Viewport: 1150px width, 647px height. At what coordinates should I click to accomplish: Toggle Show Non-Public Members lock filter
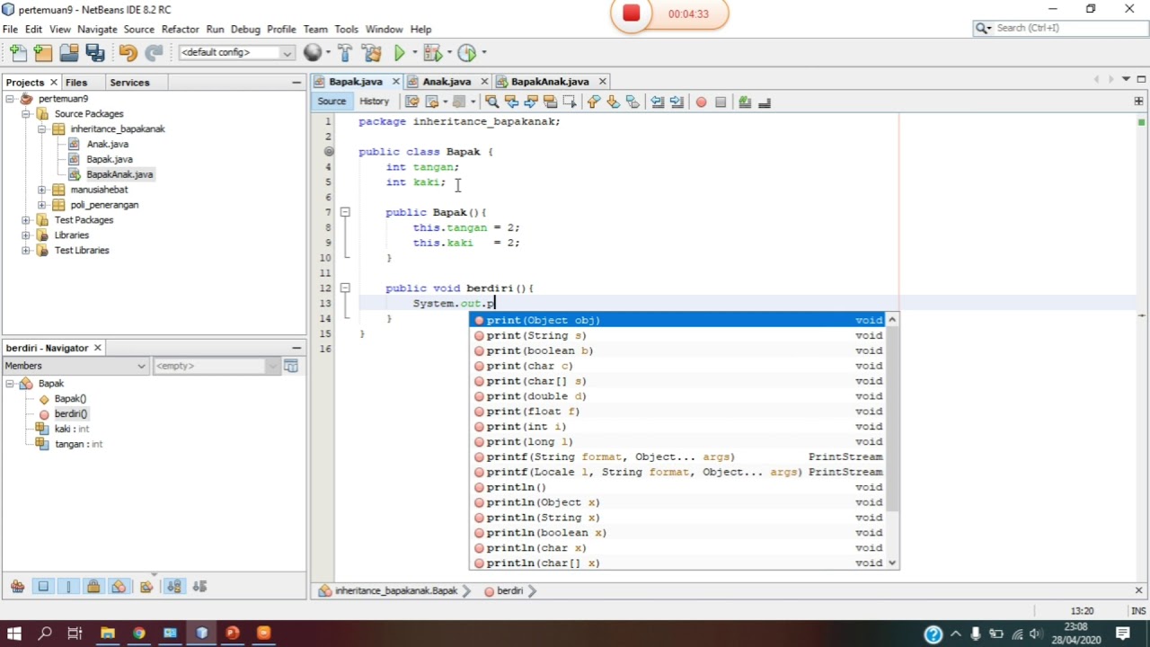pos(93,587)
